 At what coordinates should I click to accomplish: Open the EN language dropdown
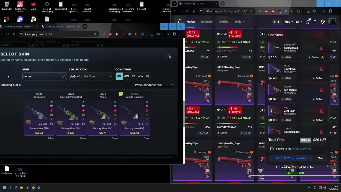[x=299, y=22]
